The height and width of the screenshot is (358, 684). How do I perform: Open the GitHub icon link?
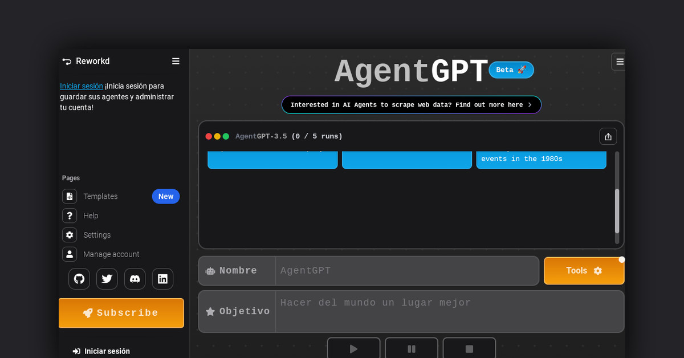click(79, 279)
